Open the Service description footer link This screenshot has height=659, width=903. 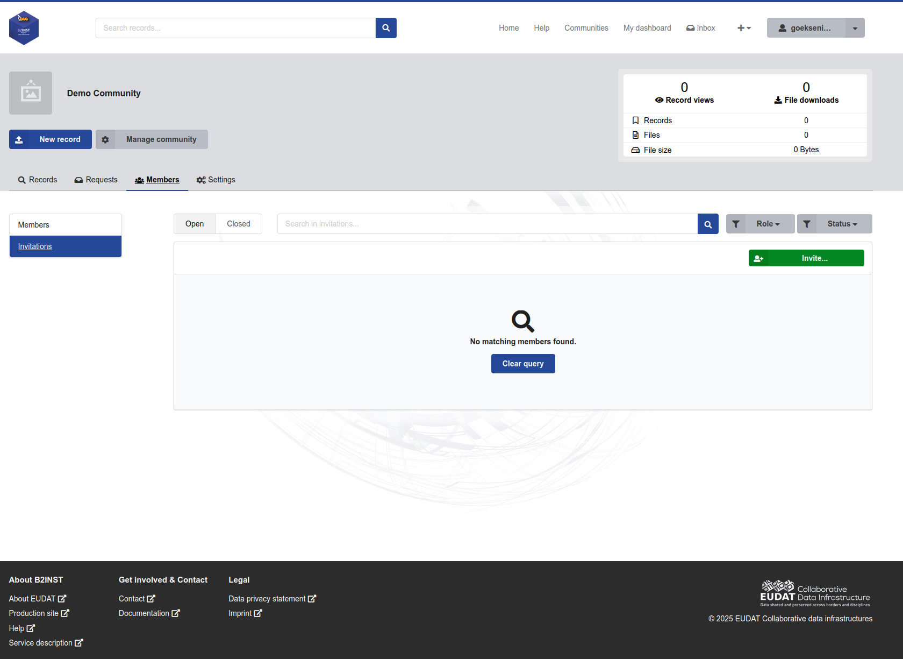46,643
